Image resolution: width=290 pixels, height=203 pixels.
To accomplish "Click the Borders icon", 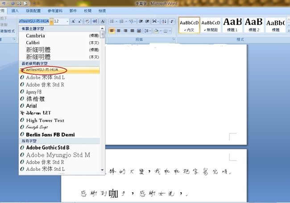I will coord(166,31).
